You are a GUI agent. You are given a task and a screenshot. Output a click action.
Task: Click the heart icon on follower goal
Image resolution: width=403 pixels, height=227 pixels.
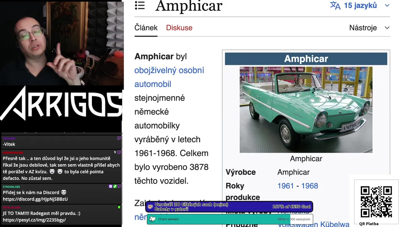[x=152, y=219]
